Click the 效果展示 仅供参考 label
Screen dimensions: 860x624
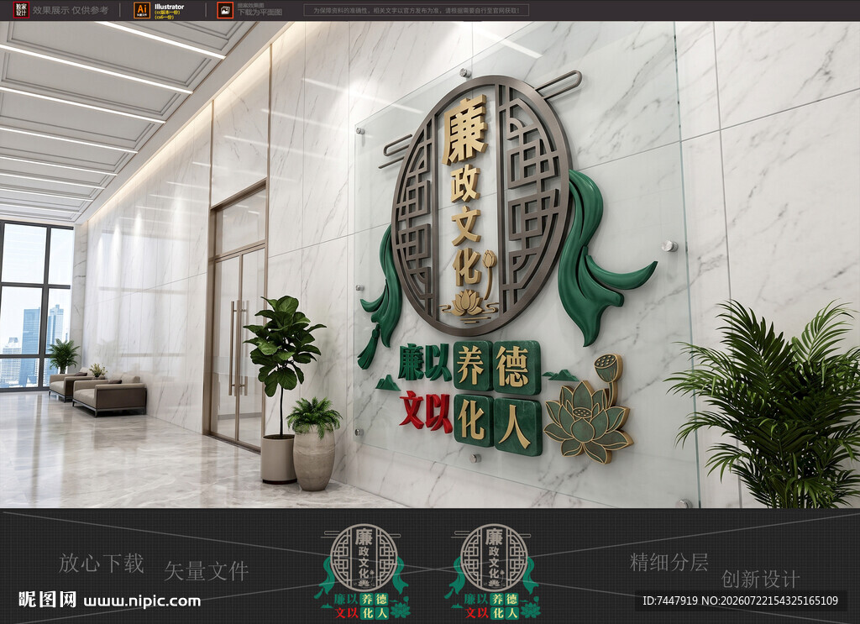71,10
